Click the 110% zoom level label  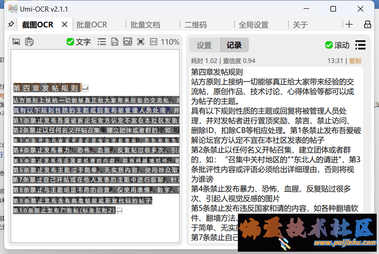pos(170,42)
